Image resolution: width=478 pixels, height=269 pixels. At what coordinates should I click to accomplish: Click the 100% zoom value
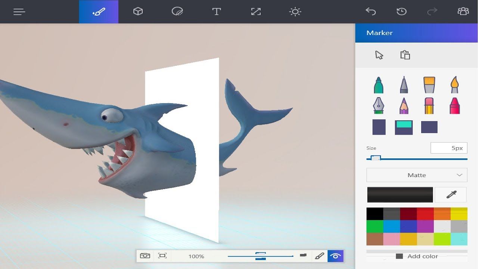tap(196, 256)
